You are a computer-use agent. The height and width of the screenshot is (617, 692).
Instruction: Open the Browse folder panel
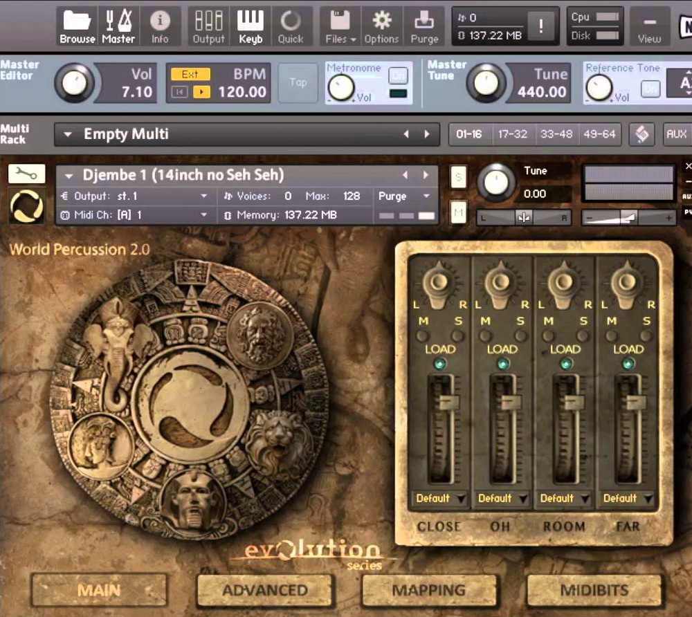pos(78,26)
